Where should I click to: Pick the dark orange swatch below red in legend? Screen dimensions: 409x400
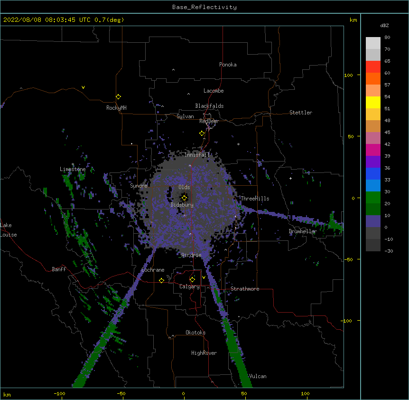click(373, 78)
